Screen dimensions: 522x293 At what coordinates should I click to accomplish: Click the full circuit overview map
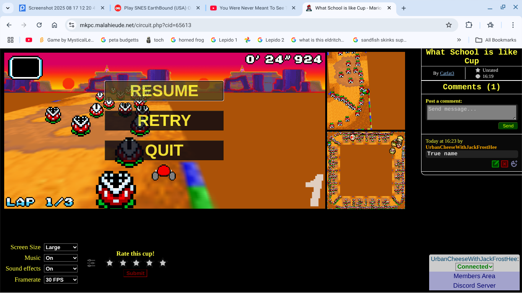[x=366, y=170]
